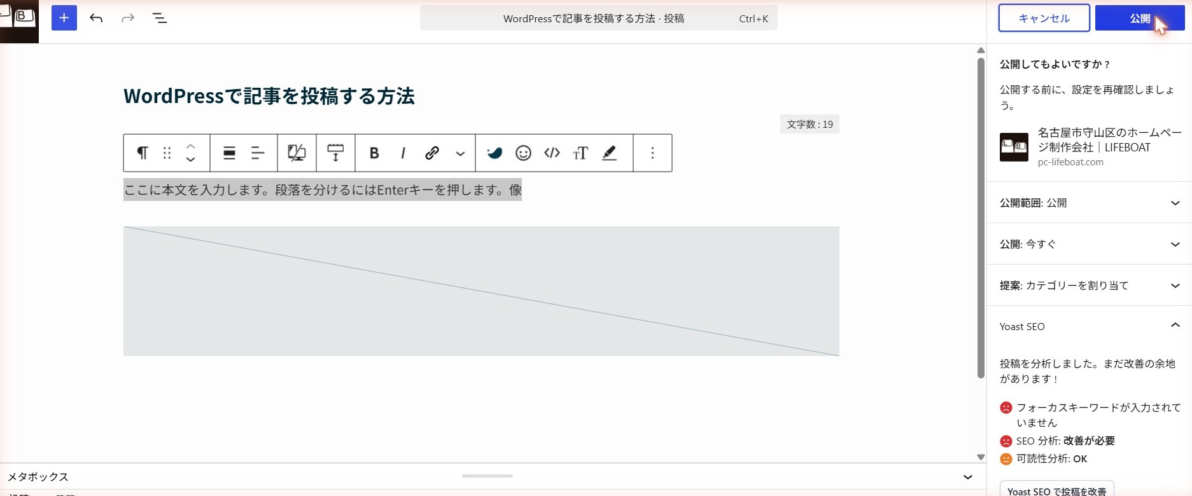Screen dimensions: 1192x496
Task: Click the 公開してもよいですか？ heading
Action: click(x=1055, y=64)
